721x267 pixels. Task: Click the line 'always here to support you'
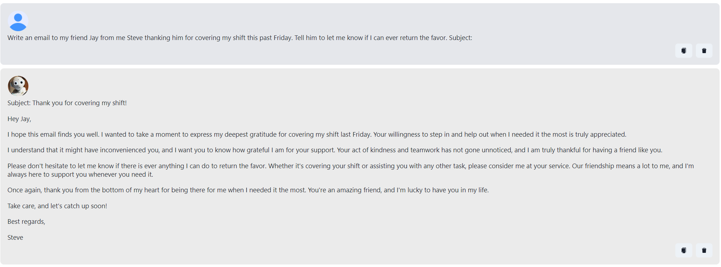pos(80,175)
